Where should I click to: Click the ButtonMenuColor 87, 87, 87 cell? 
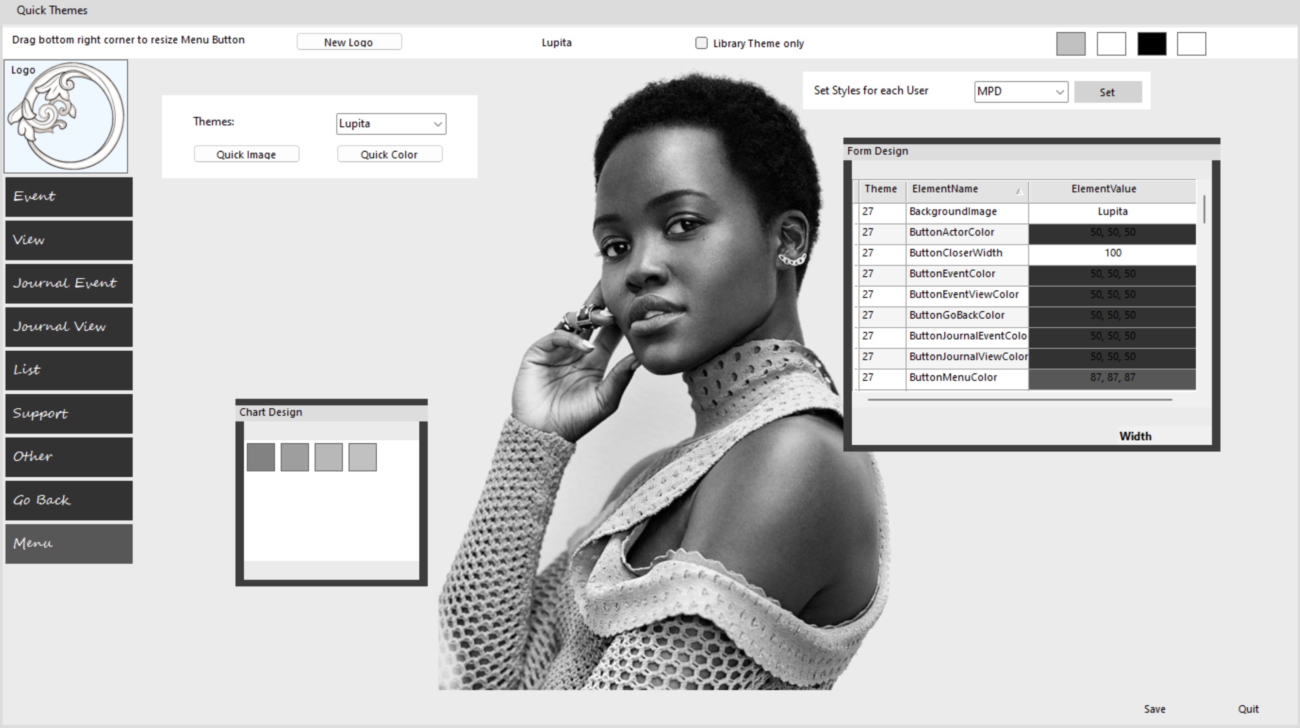1112,378
